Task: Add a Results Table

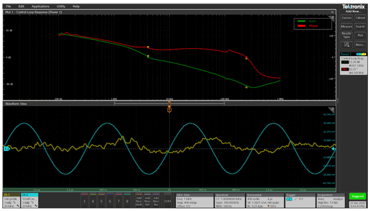Action: 346,35
